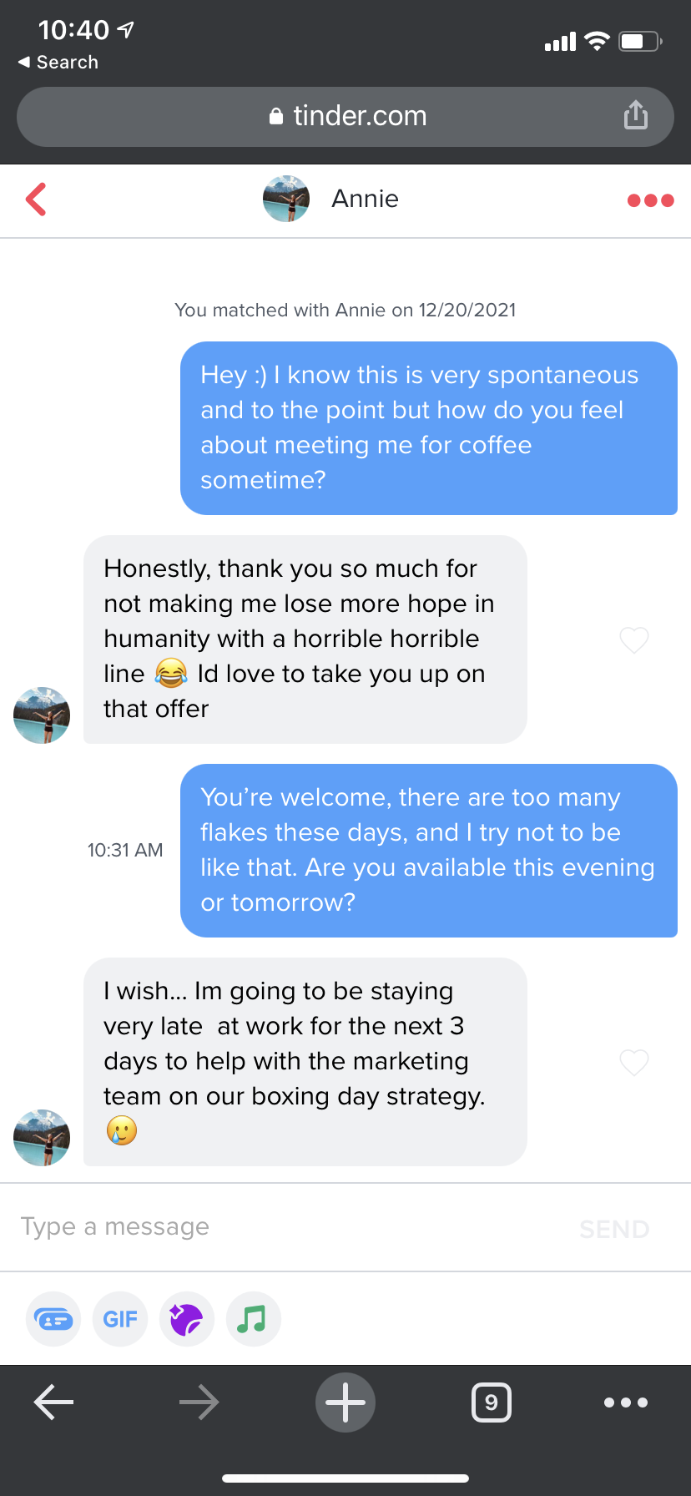Screen dimensions: 691x1496
Task: Open the purple sticker icon
Action: [187, 1319]
